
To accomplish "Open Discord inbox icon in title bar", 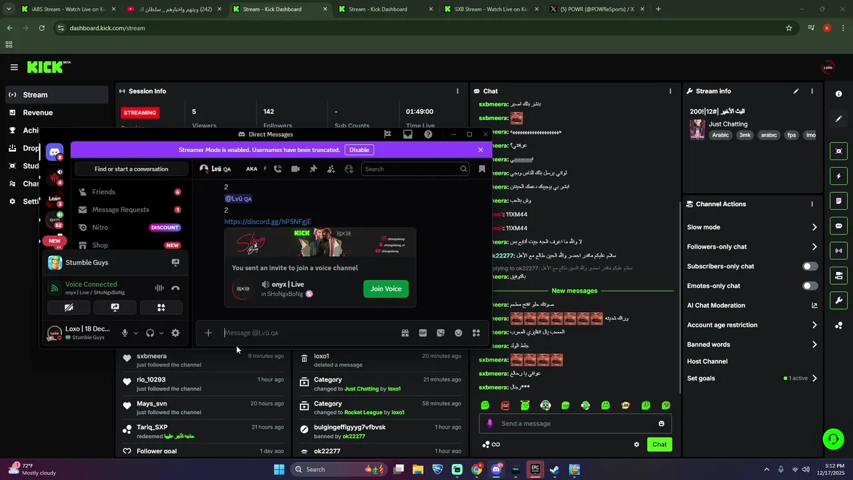I will point(408,134).
